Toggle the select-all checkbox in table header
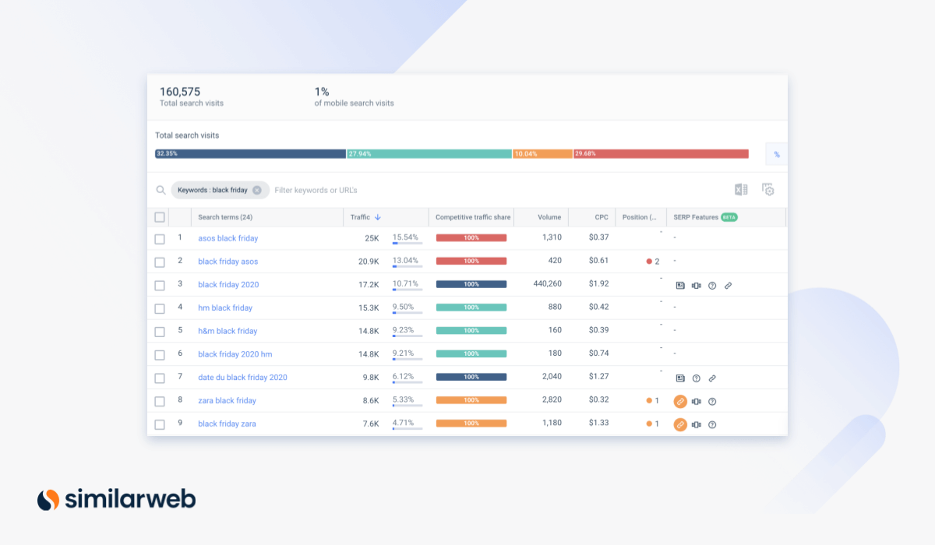 tap(160, 217)
